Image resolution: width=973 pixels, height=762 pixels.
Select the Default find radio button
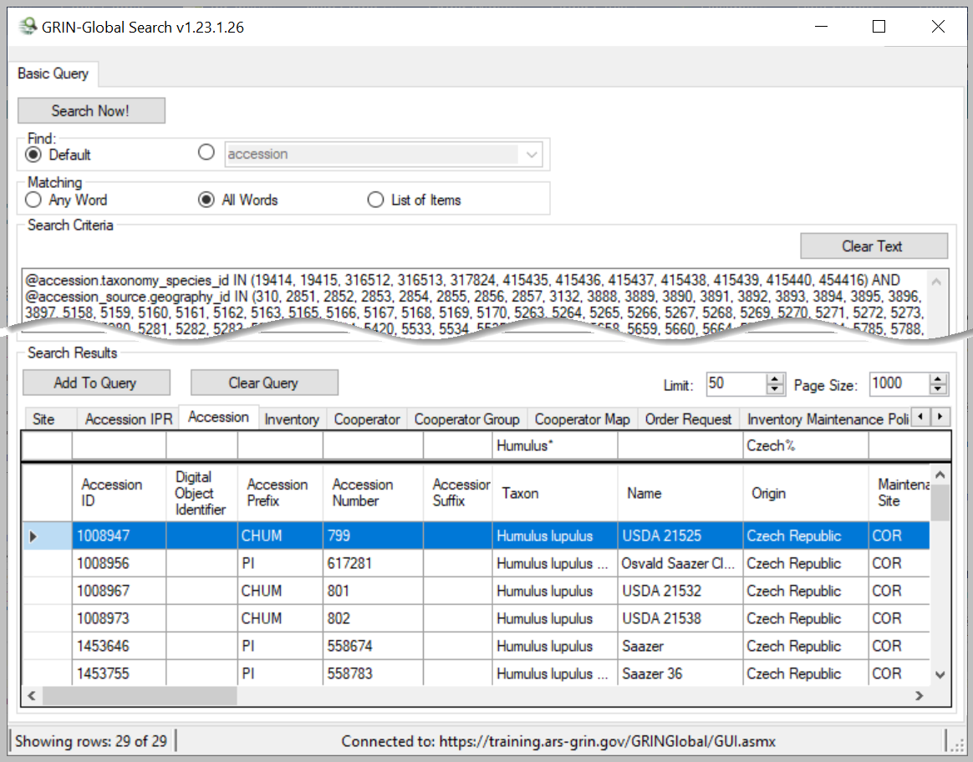pos(33,155)
